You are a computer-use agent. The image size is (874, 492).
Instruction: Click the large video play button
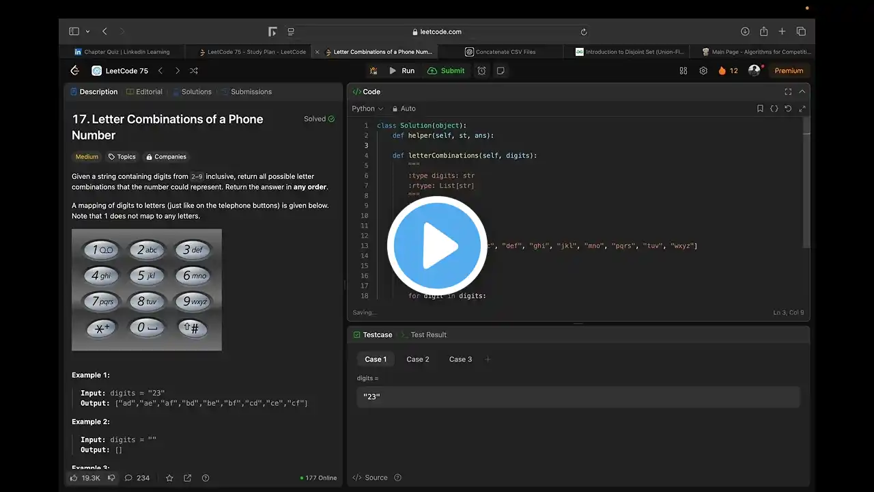(x=437, y=247)
